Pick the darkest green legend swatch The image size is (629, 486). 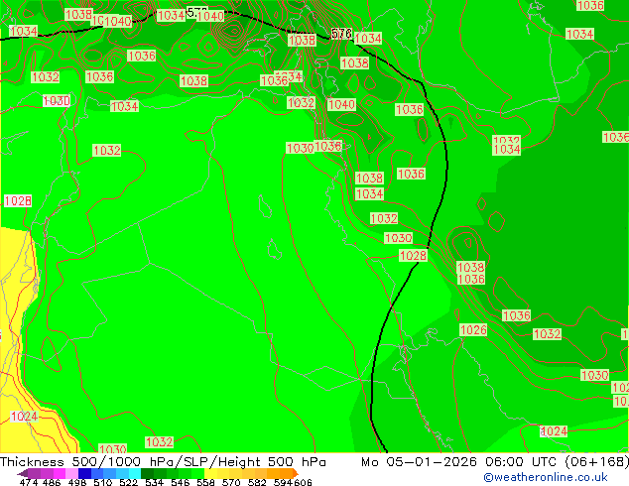tap(147, 473)
